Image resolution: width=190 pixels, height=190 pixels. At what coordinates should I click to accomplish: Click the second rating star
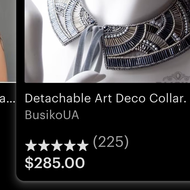pos(44,145)
